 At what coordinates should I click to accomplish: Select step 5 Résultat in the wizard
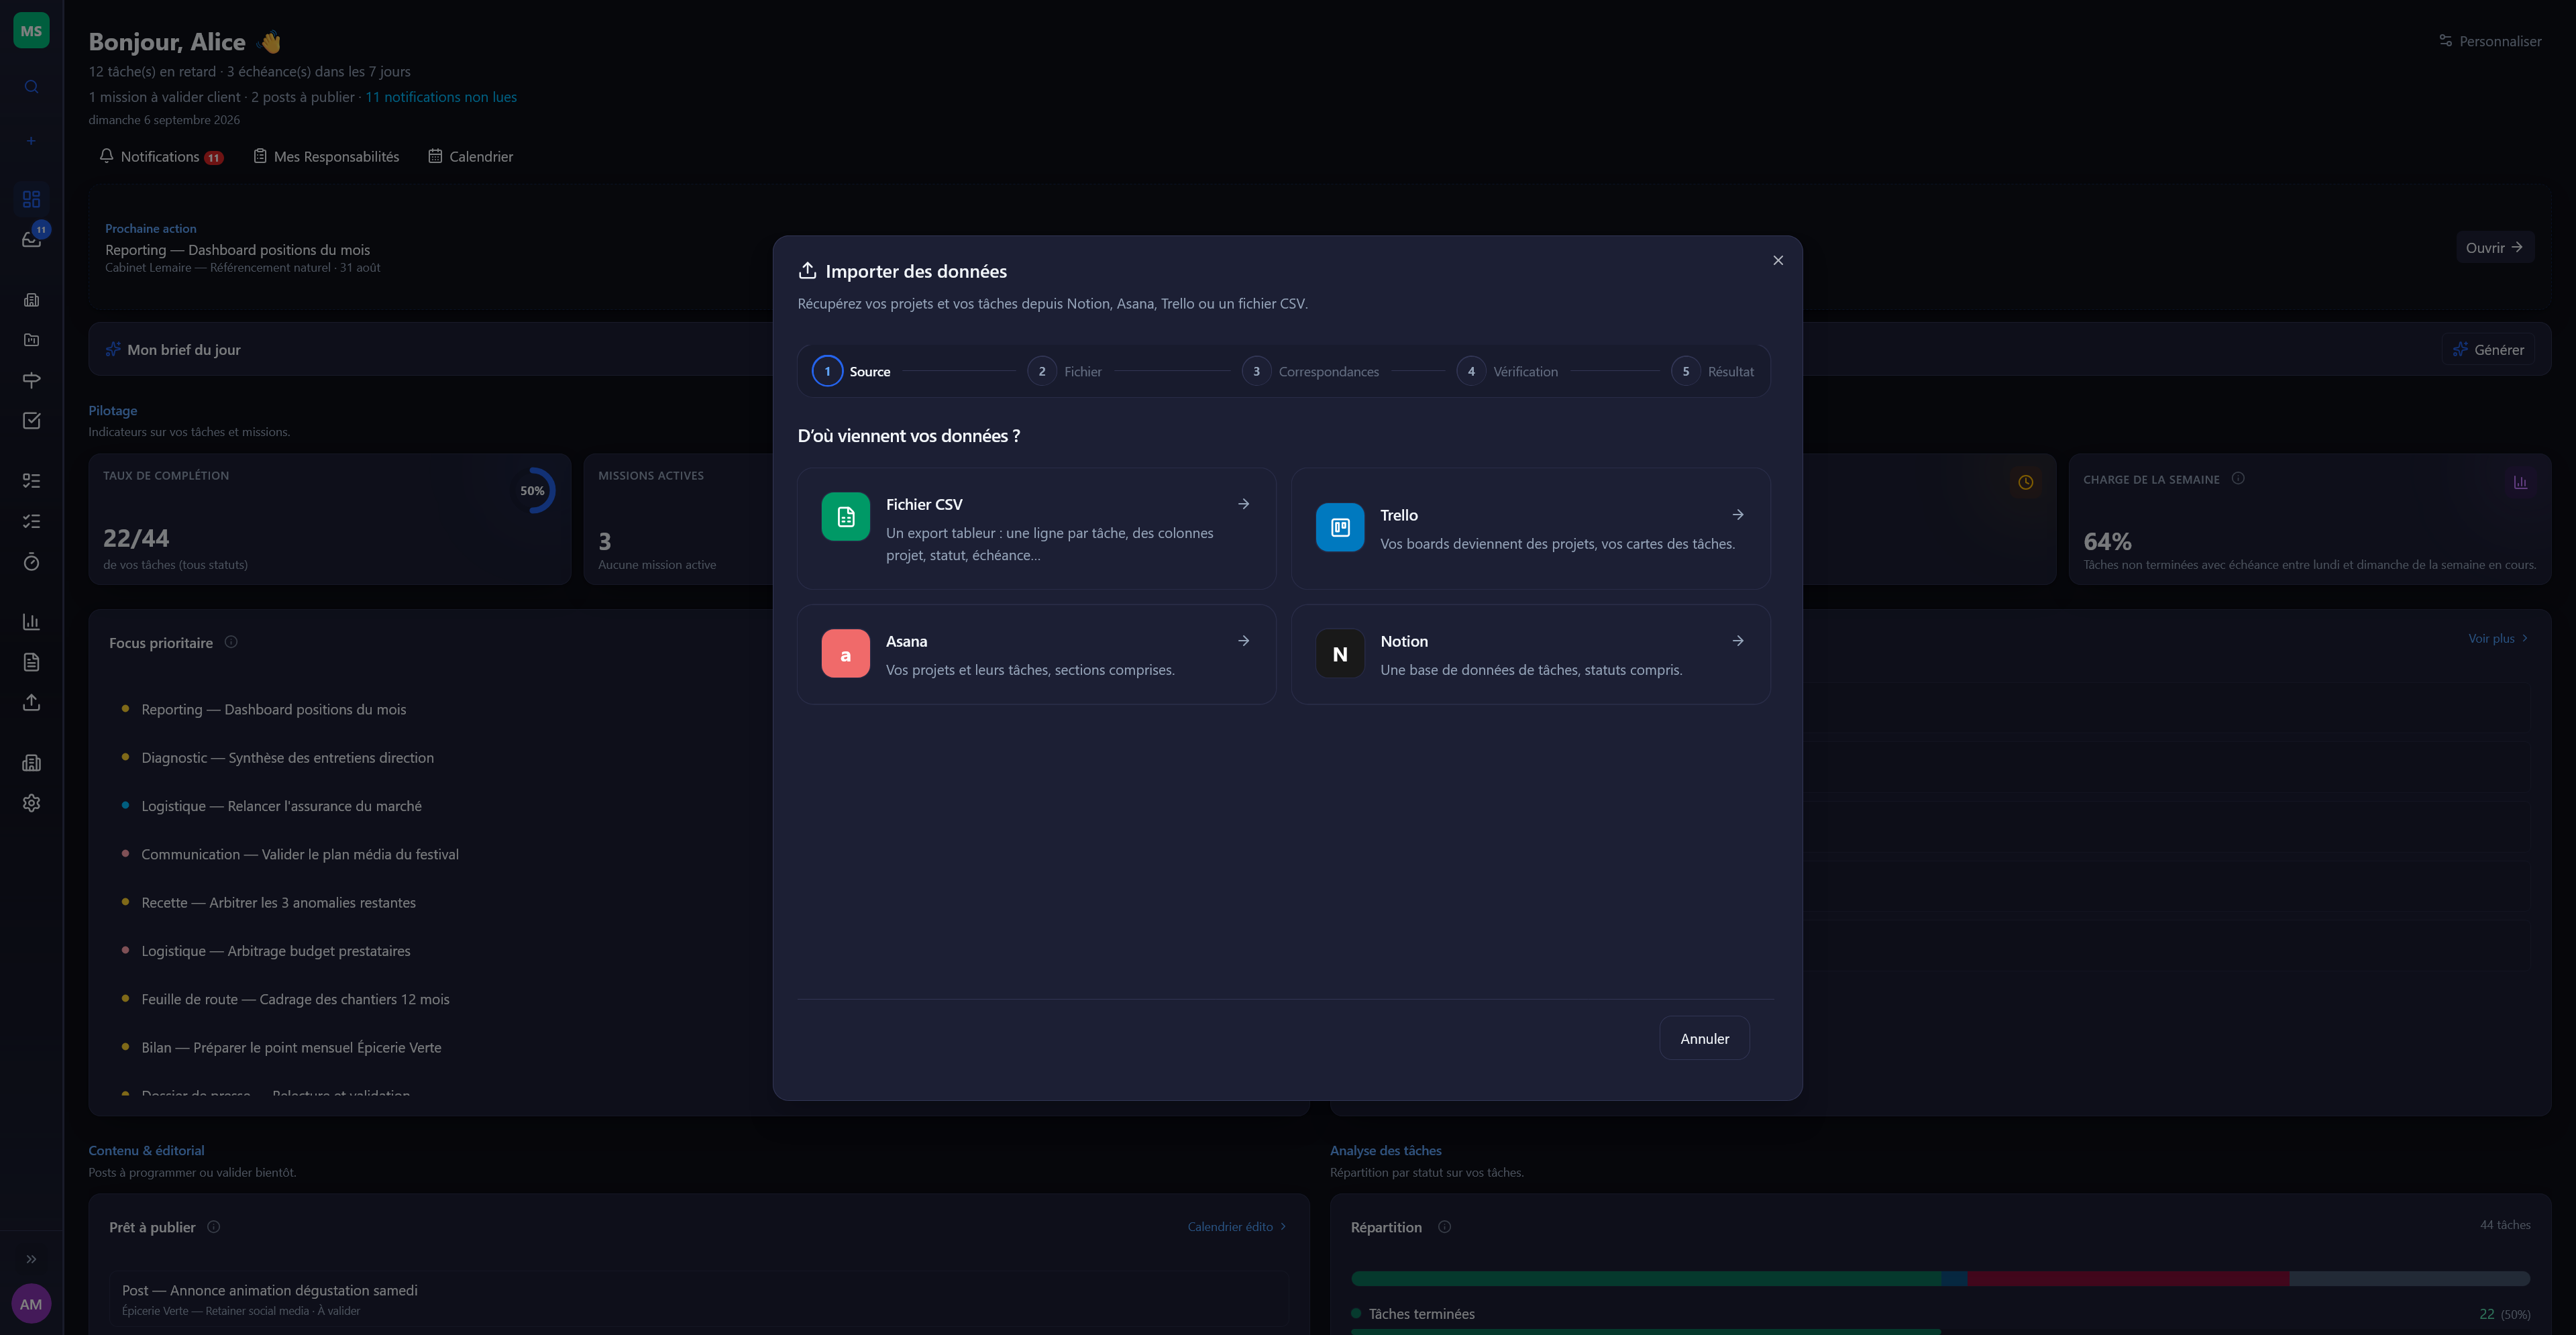pyautogui.click(x=1713, y=372)
